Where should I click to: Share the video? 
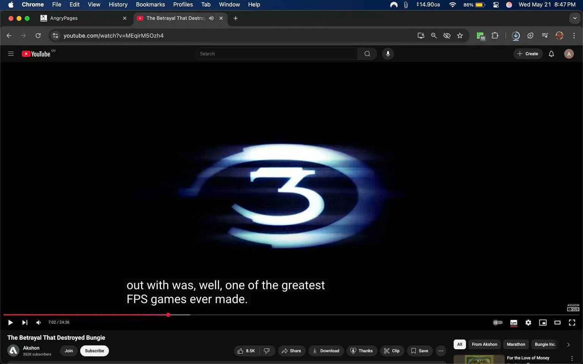click(291, 351)
